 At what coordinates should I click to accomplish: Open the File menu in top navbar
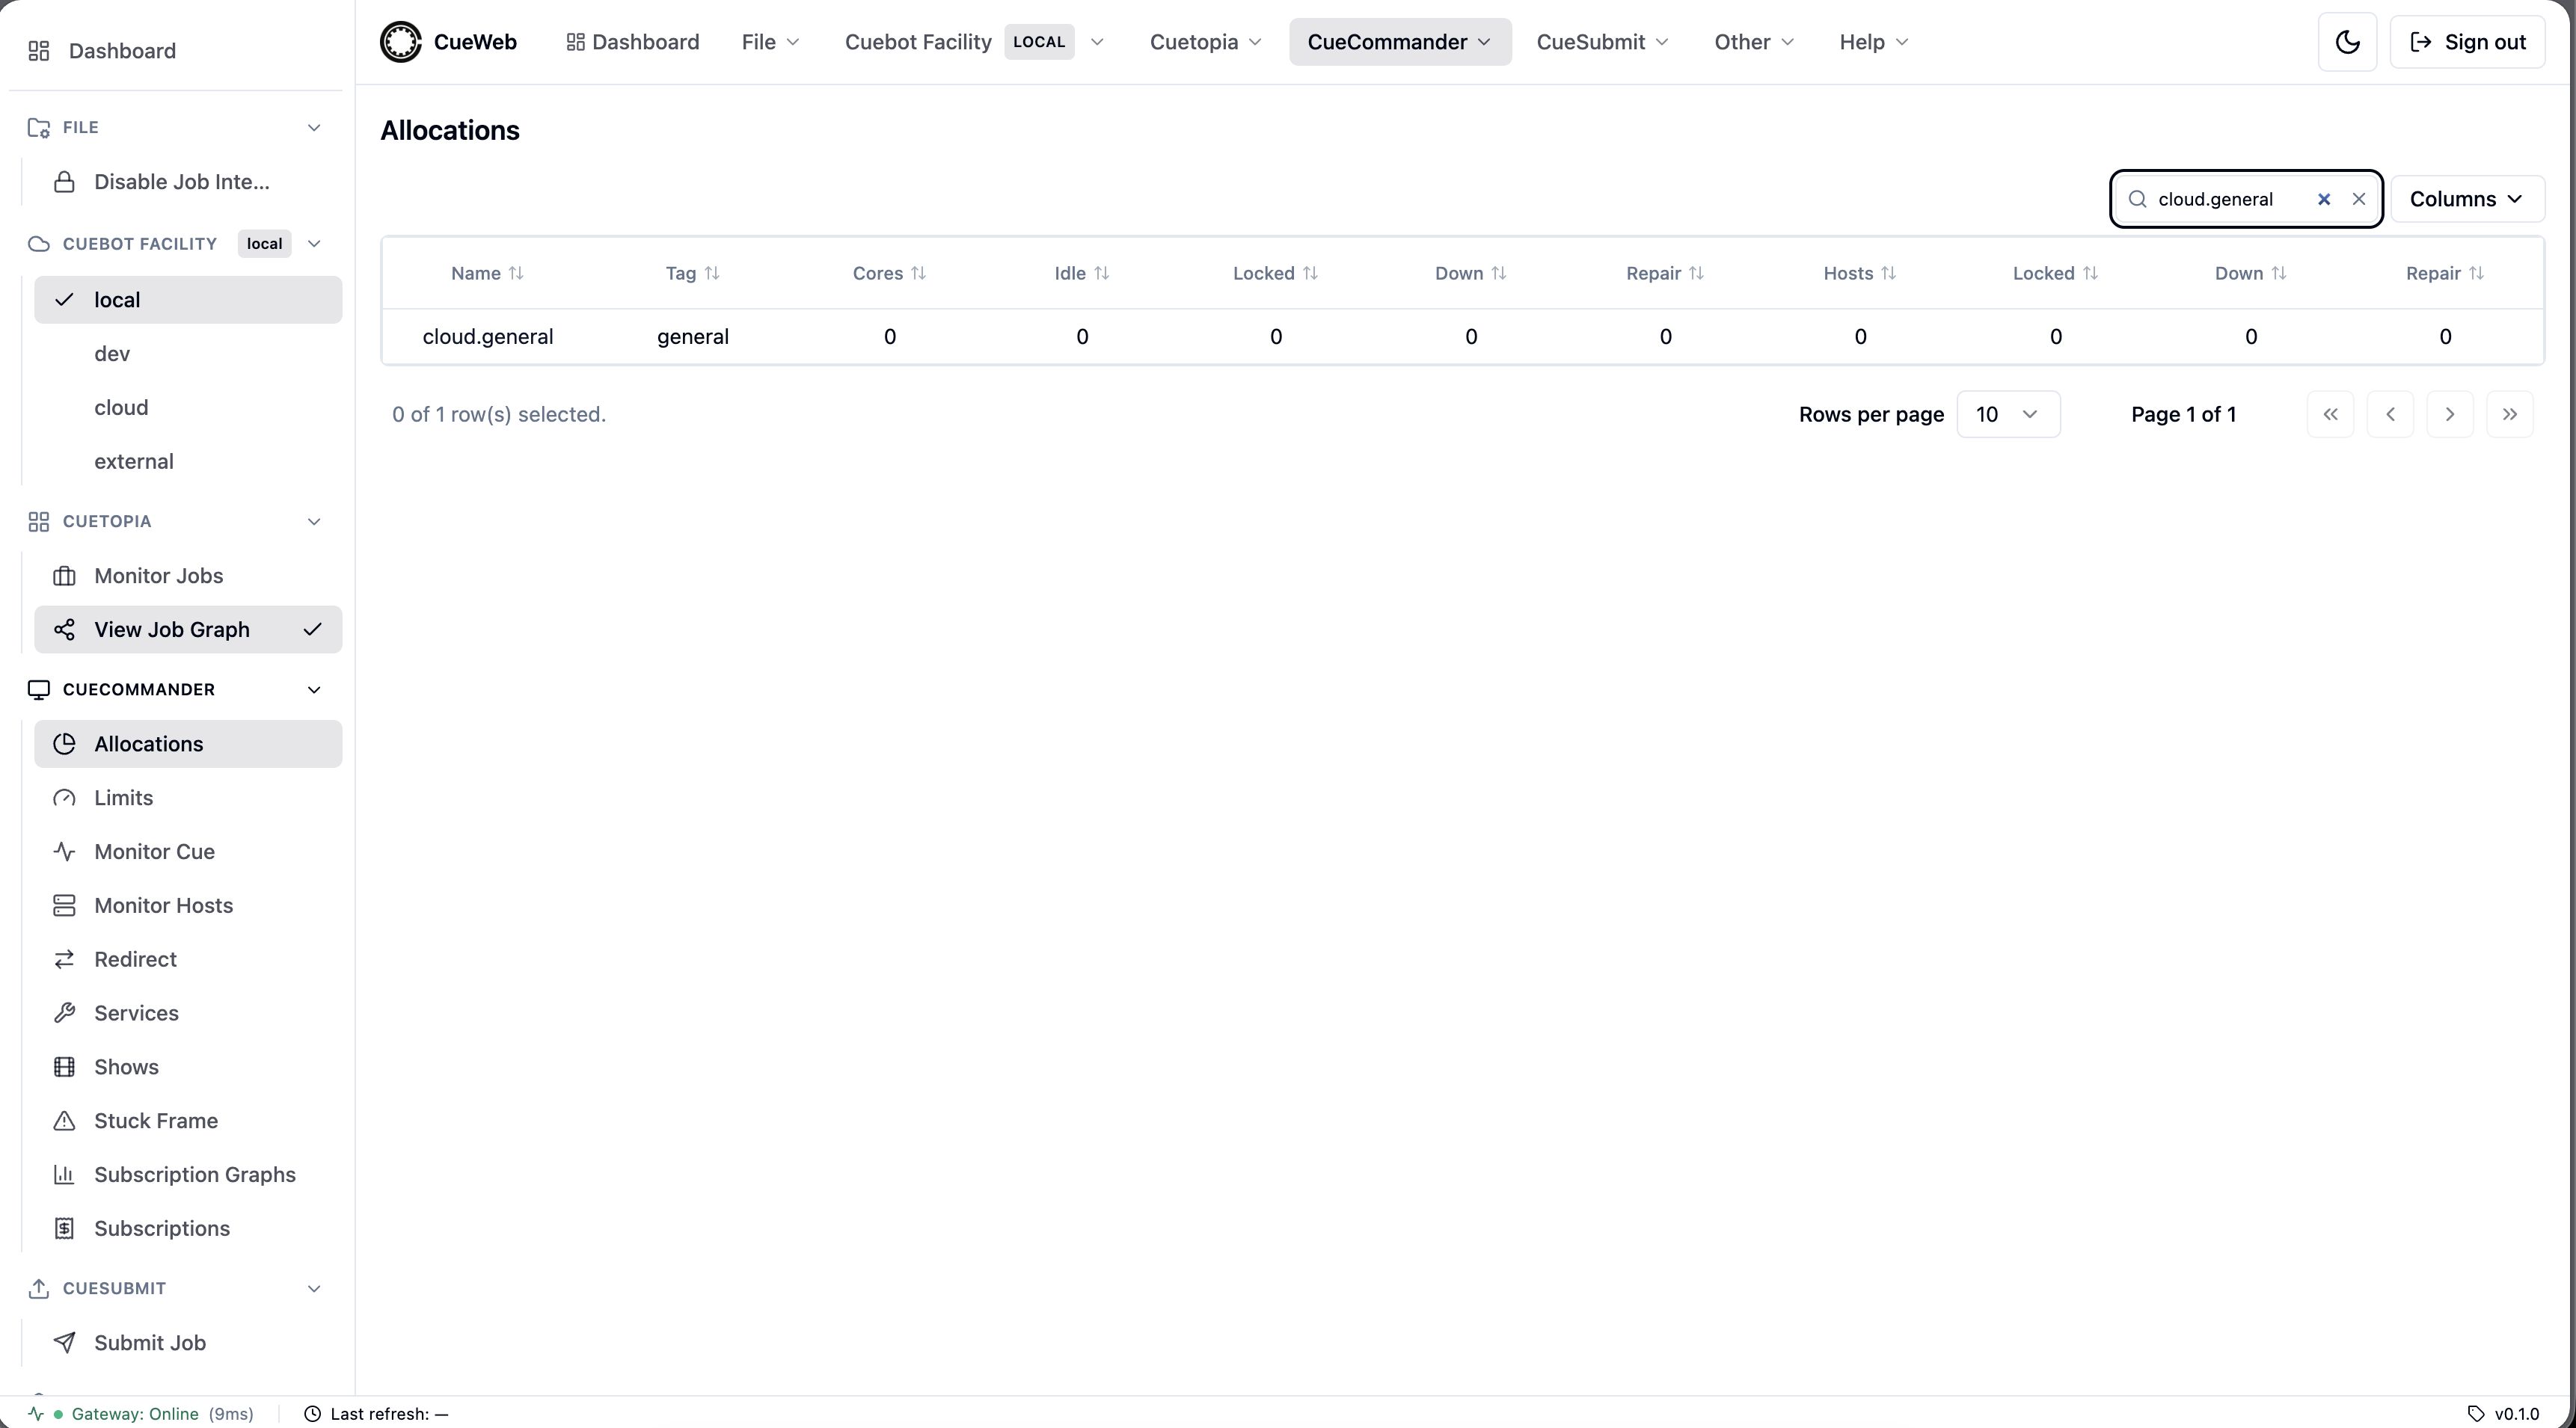point(770,42)
